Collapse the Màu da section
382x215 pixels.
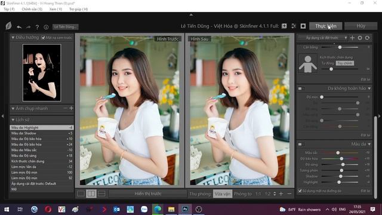pyautogui.click(x=369, y=145)
